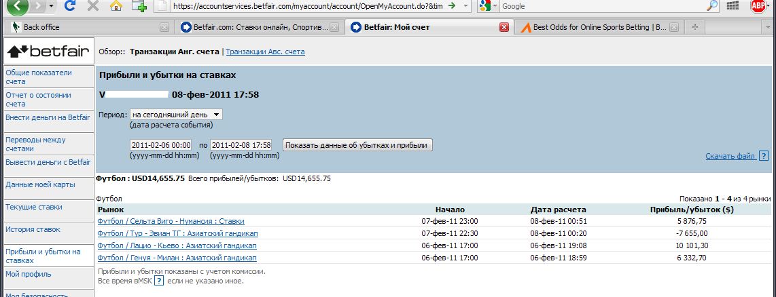This screenshot has width=776, height=297.
Task: Click the Прибыль/убыток ($) column header
Action: pyautogui.click(x=691, y=209)
